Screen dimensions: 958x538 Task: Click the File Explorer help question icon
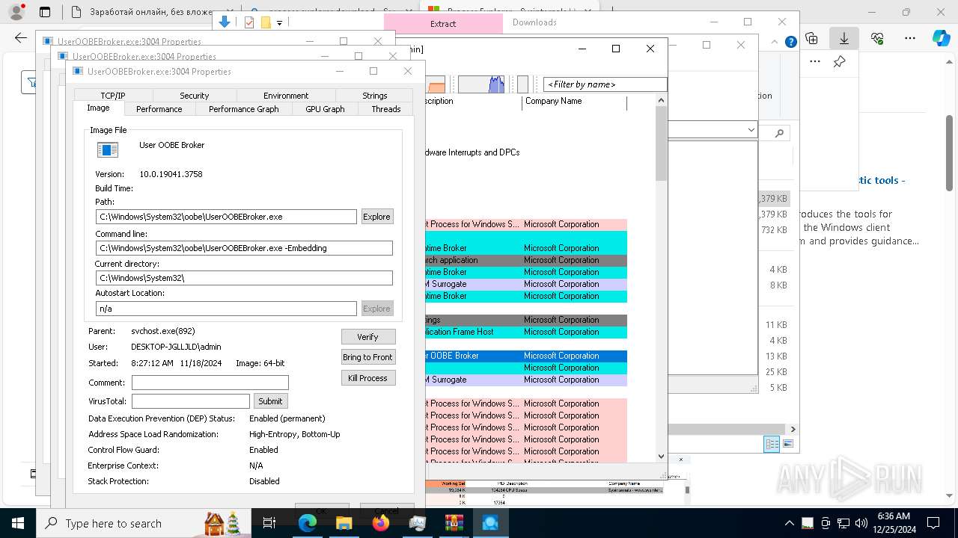click(x=790, y=43)
